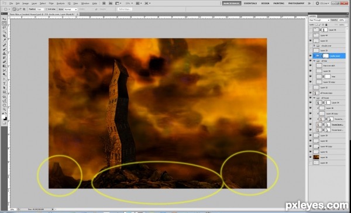
Task: Open the File menu
Action: click(x=11, y=4)
